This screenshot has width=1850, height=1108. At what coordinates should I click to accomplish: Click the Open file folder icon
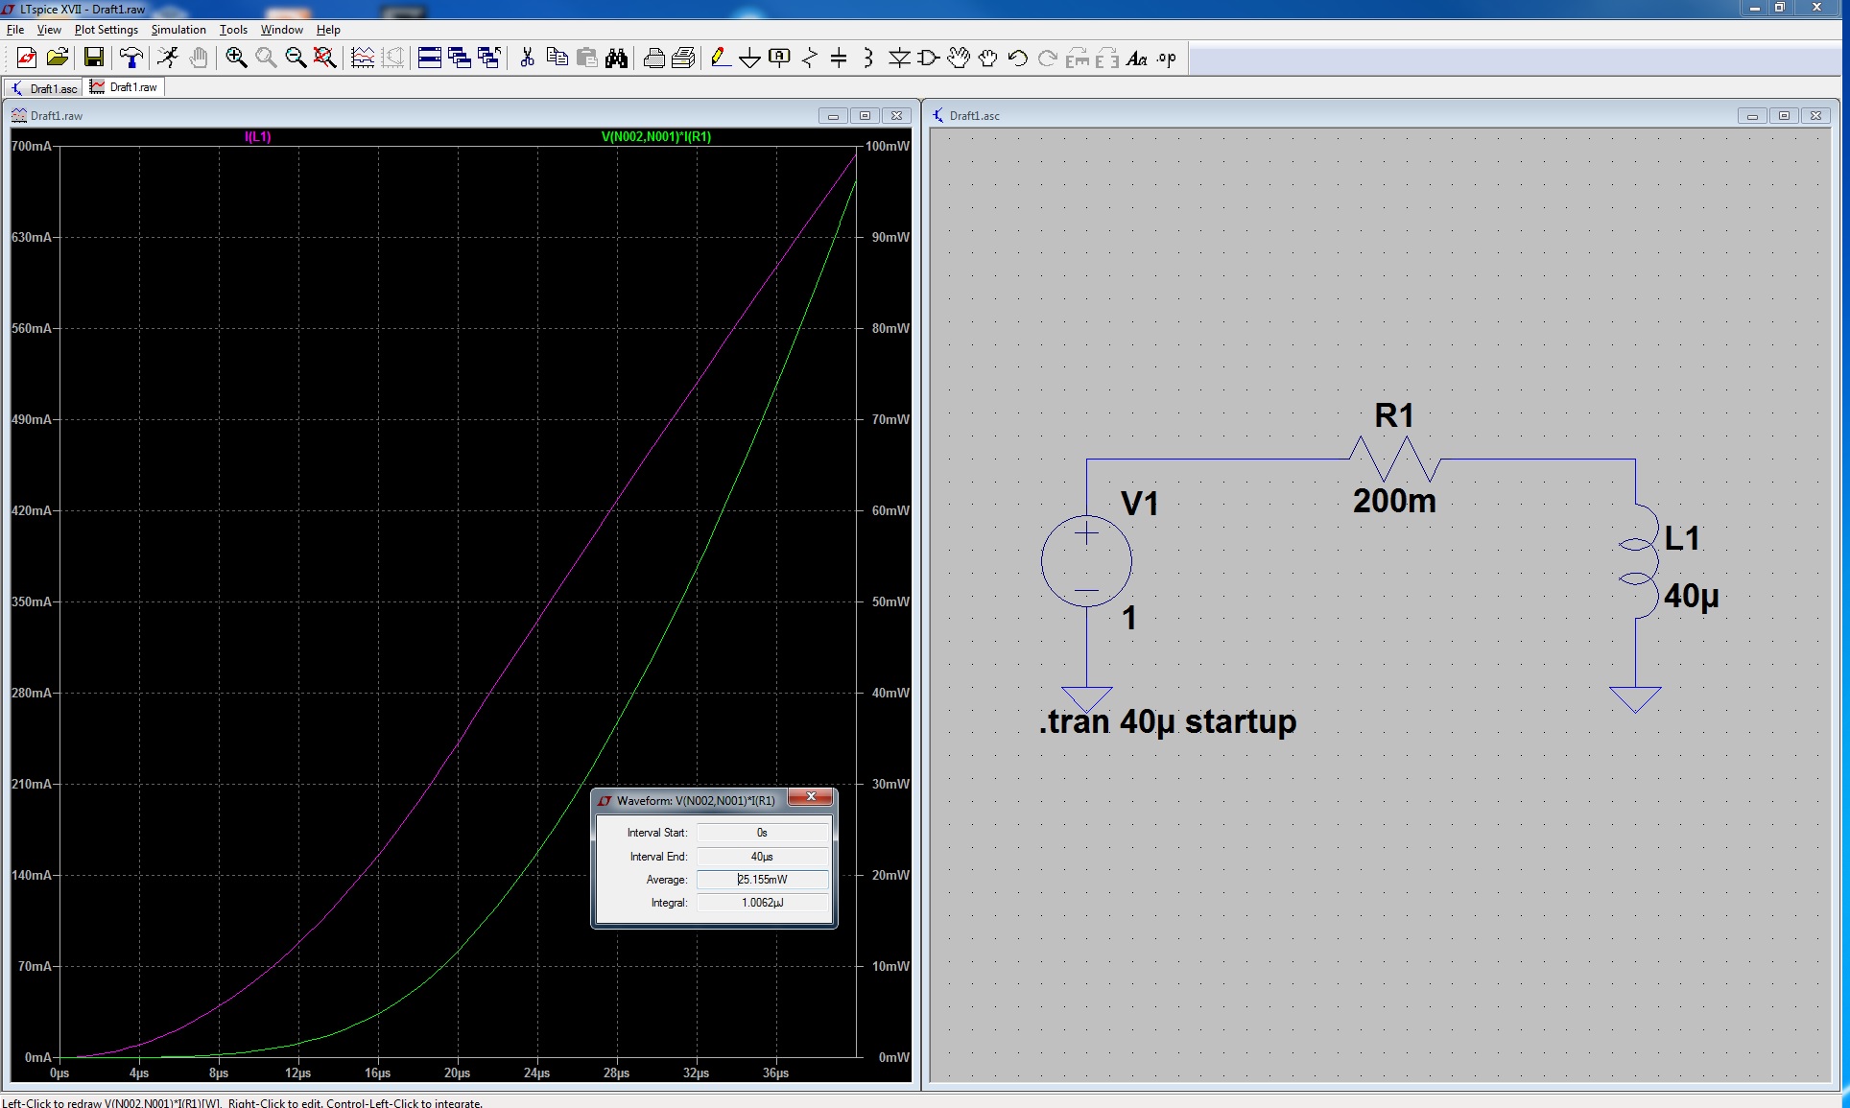tap(58, 59)
